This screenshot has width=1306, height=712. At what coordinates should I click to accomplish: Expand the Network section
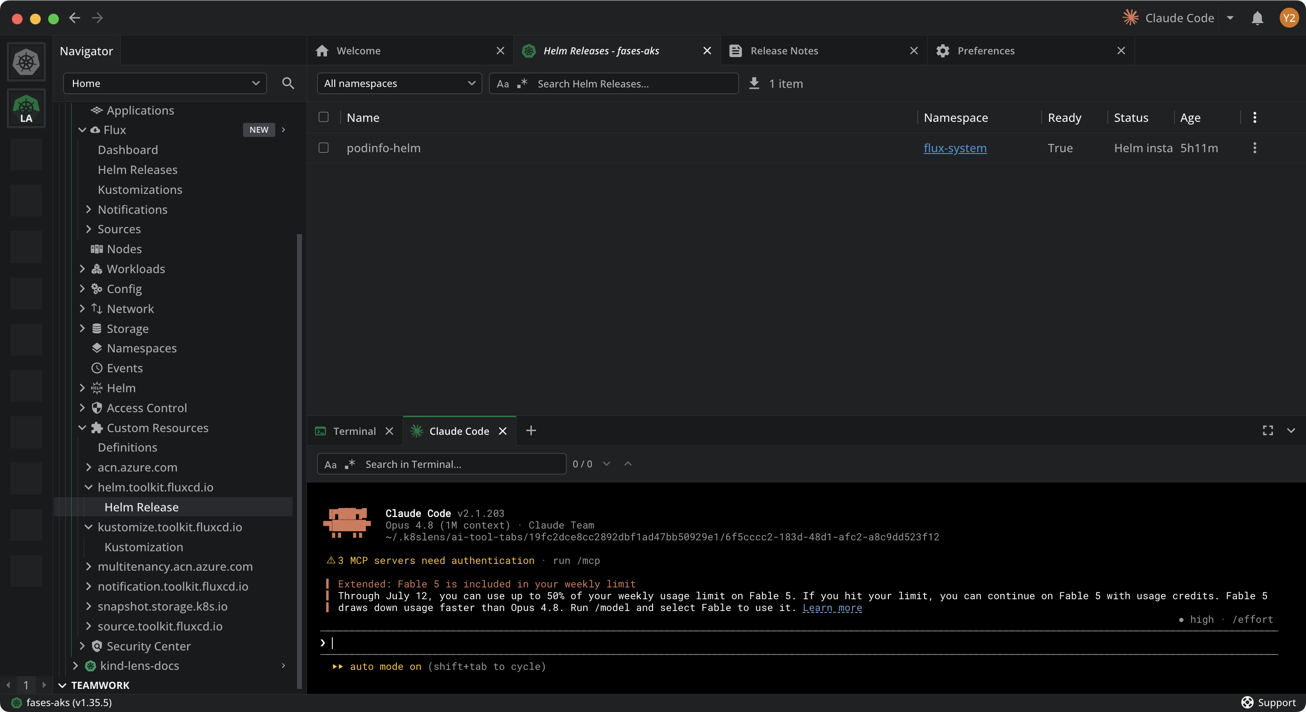coord(82,308)
